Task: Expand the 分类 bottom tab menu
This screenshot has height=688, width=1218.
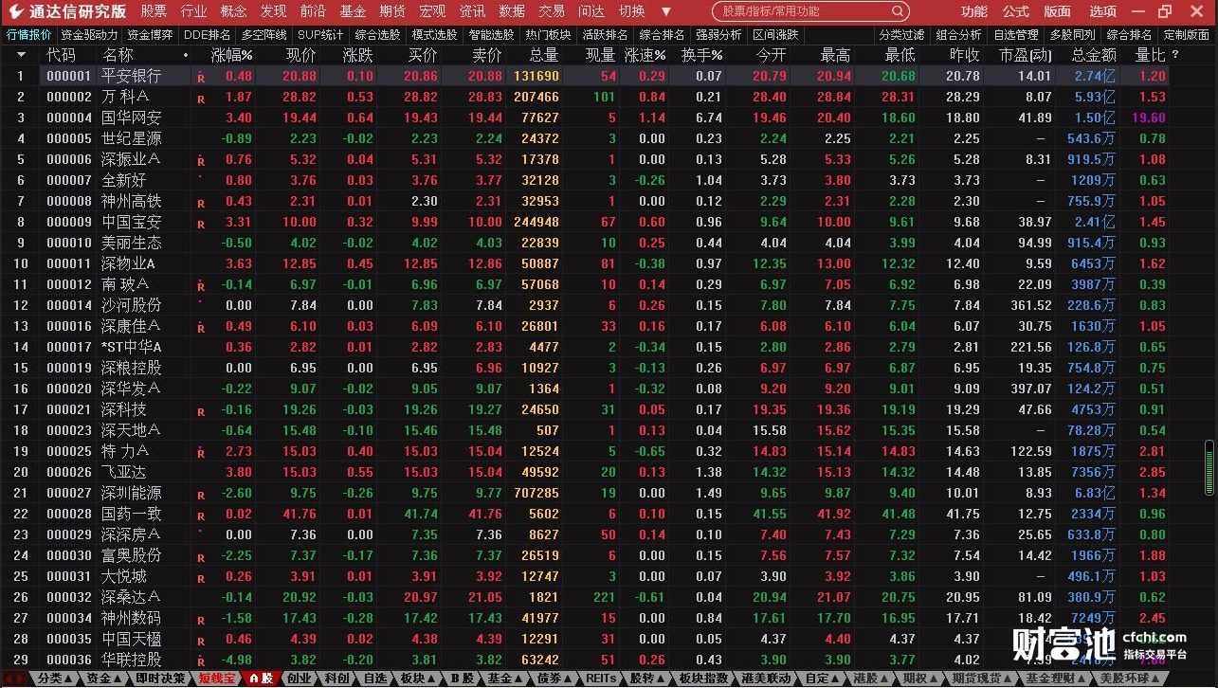Action: (x=53, y=679)
